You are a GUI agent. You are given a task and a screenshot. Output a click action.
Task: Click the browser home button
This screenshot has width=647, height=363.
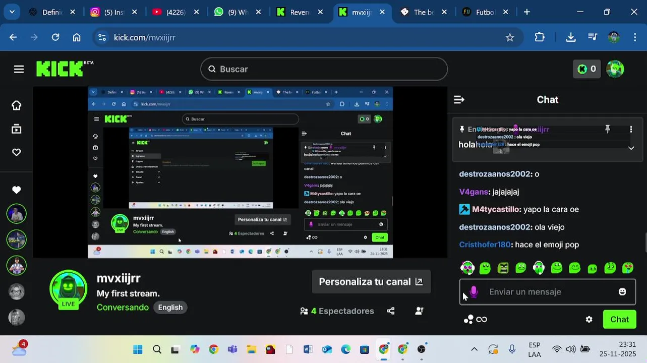(77, 37)
